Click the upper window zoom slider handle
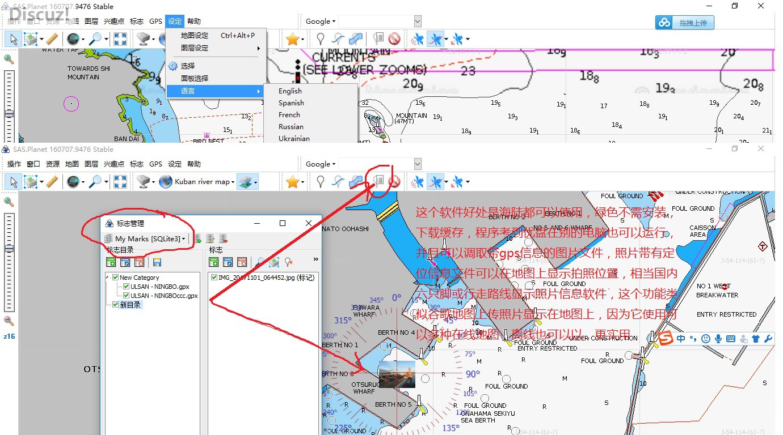The height and width of the screenshot is (435, 783). click(x=9, y=114)
